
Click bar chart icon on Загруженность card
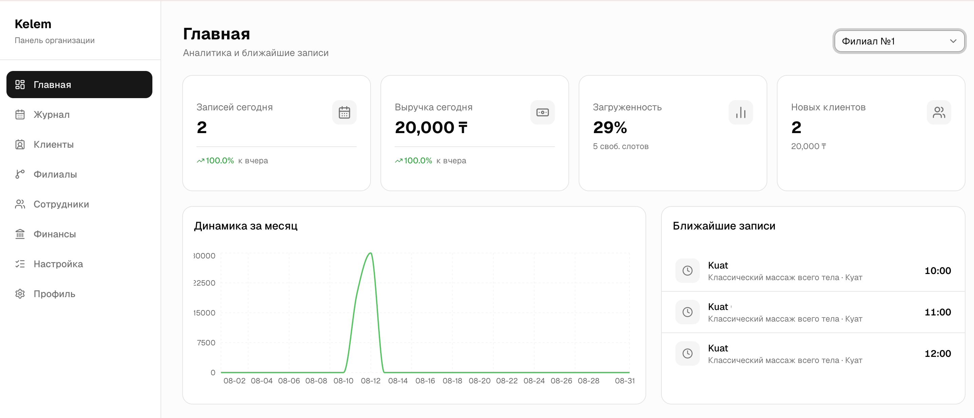[x=740, y=112]
